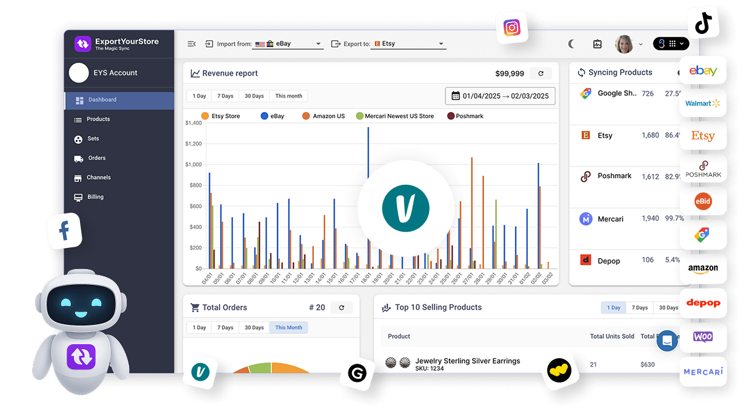Select the Mercari icon in Syncing Products

pyautogui.click(x=585, y=219)
